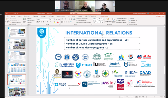Toggle align text left button
168x98 pixels.
(x=62, y=22)
